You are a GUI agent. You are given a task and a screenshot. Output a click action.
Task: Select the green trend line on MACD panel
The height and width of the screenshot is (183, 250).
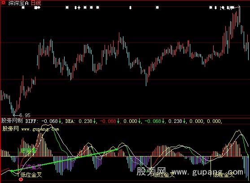(65, 160)
